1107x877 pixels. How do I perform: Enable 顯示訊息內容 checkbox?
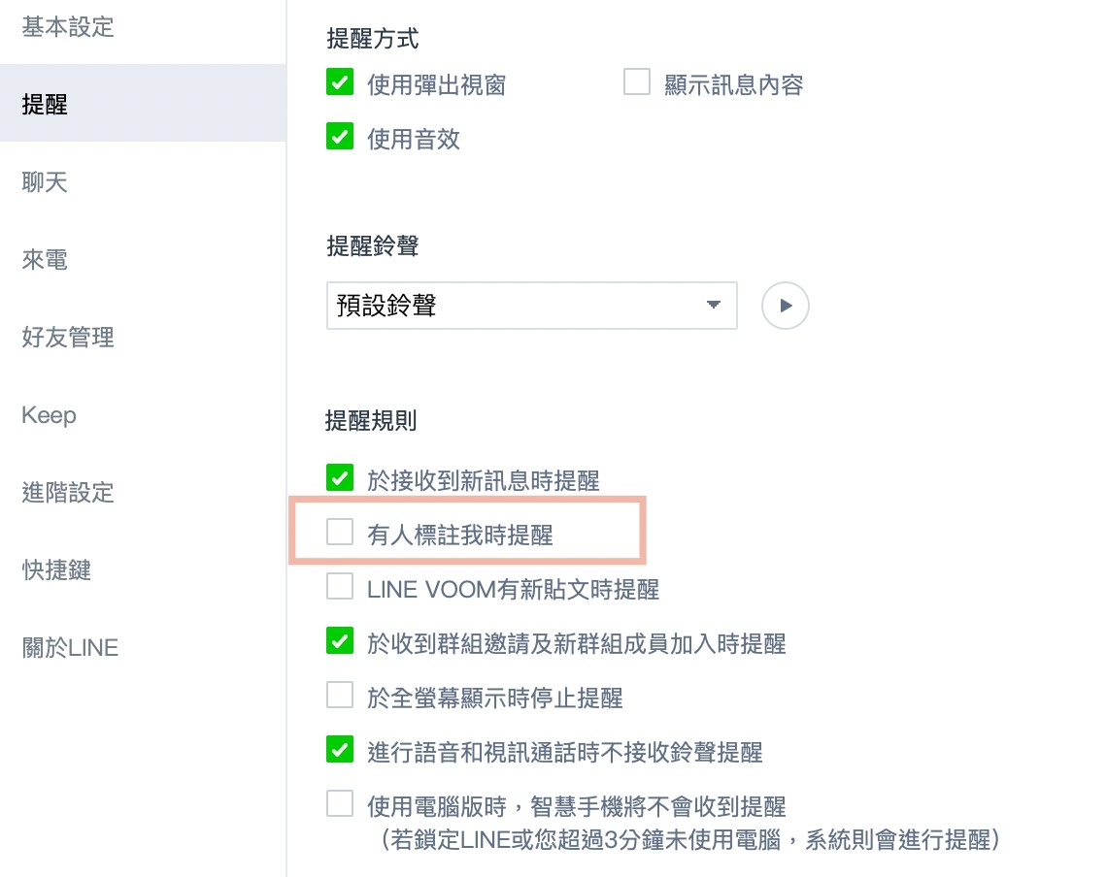coord(637,83)
